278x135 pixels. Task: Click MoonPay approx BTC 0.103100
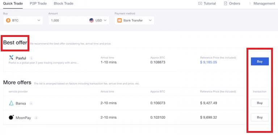pos(158,118)
